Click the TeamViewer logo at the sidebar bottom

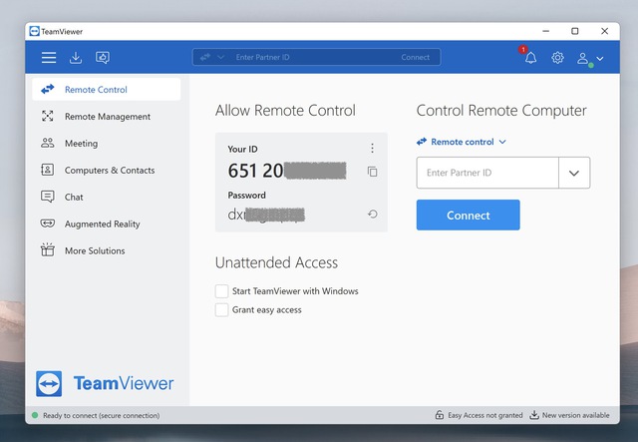pyautogui.click(x=105, y=383)
